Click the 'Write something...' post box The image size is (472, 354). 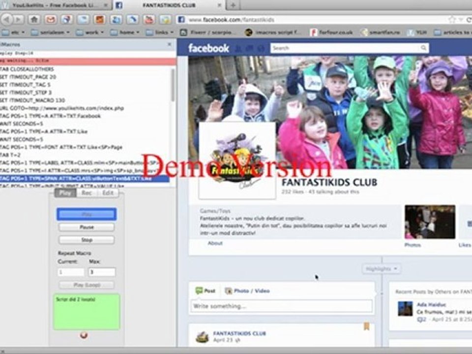[281, 306]
